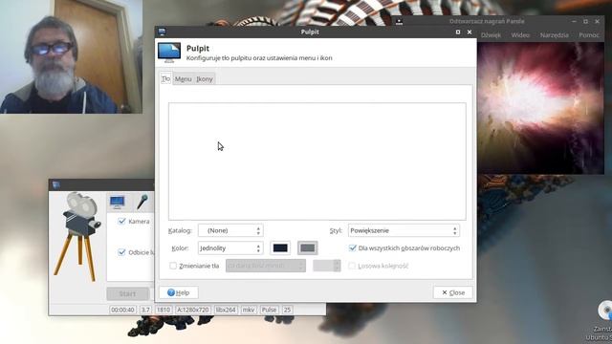Close the Parole player window
Viewport: 612px width, 344px height.
tap(597, 21)
